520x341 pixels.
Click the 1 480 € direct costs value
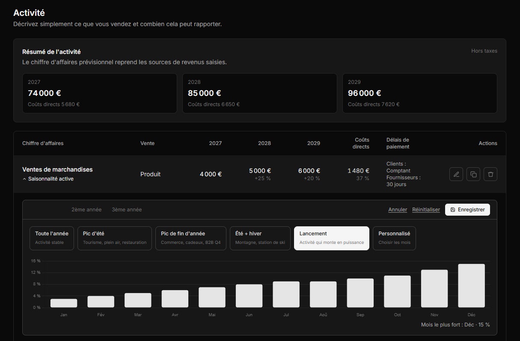pyautogui.click(x=358, y=171)
